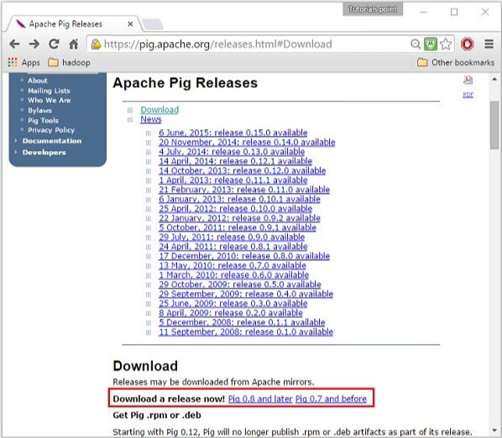The height and width of the screenshot is (438, 502).
Task: Open 29 July, 2011 release 0.9.0 link
Action: 232,237
